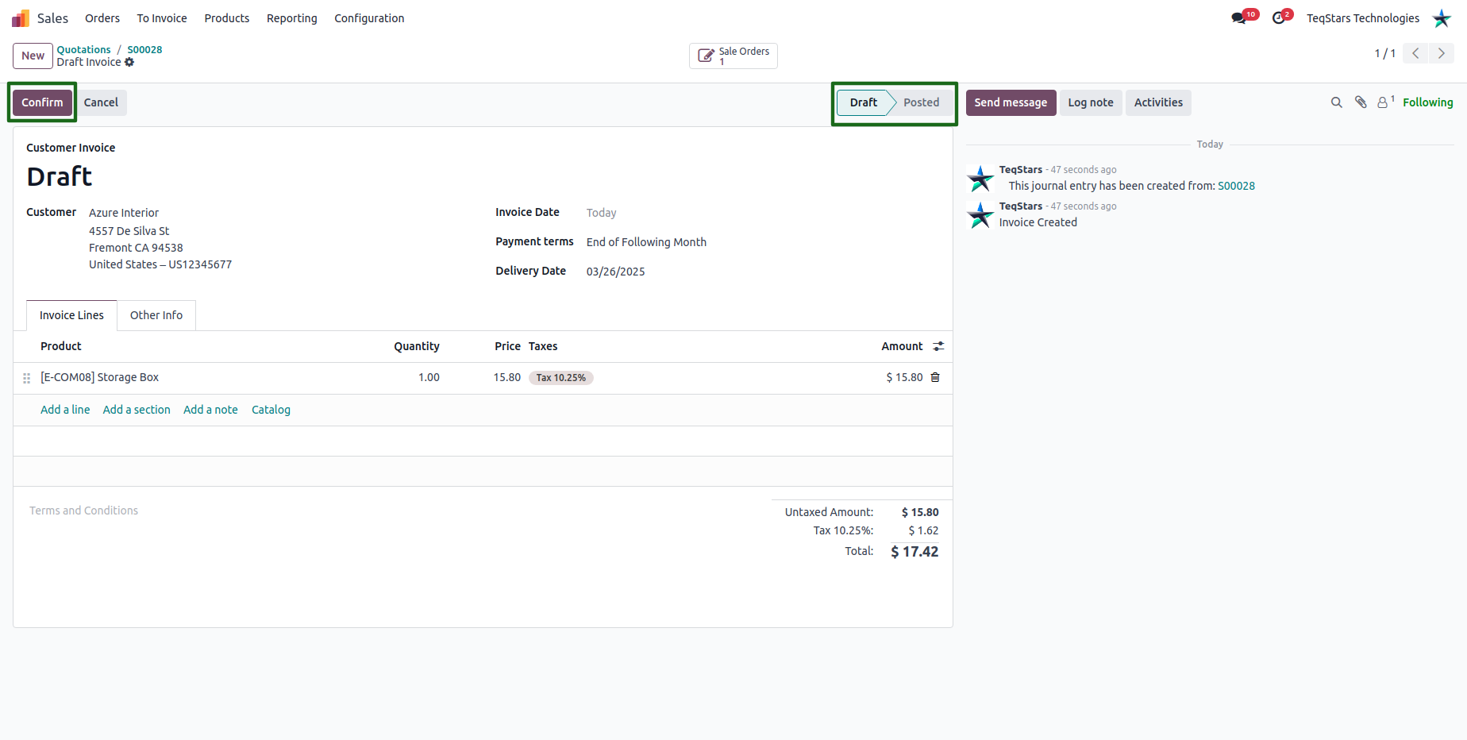Go to the next record arrow

tap(1442, 53)
